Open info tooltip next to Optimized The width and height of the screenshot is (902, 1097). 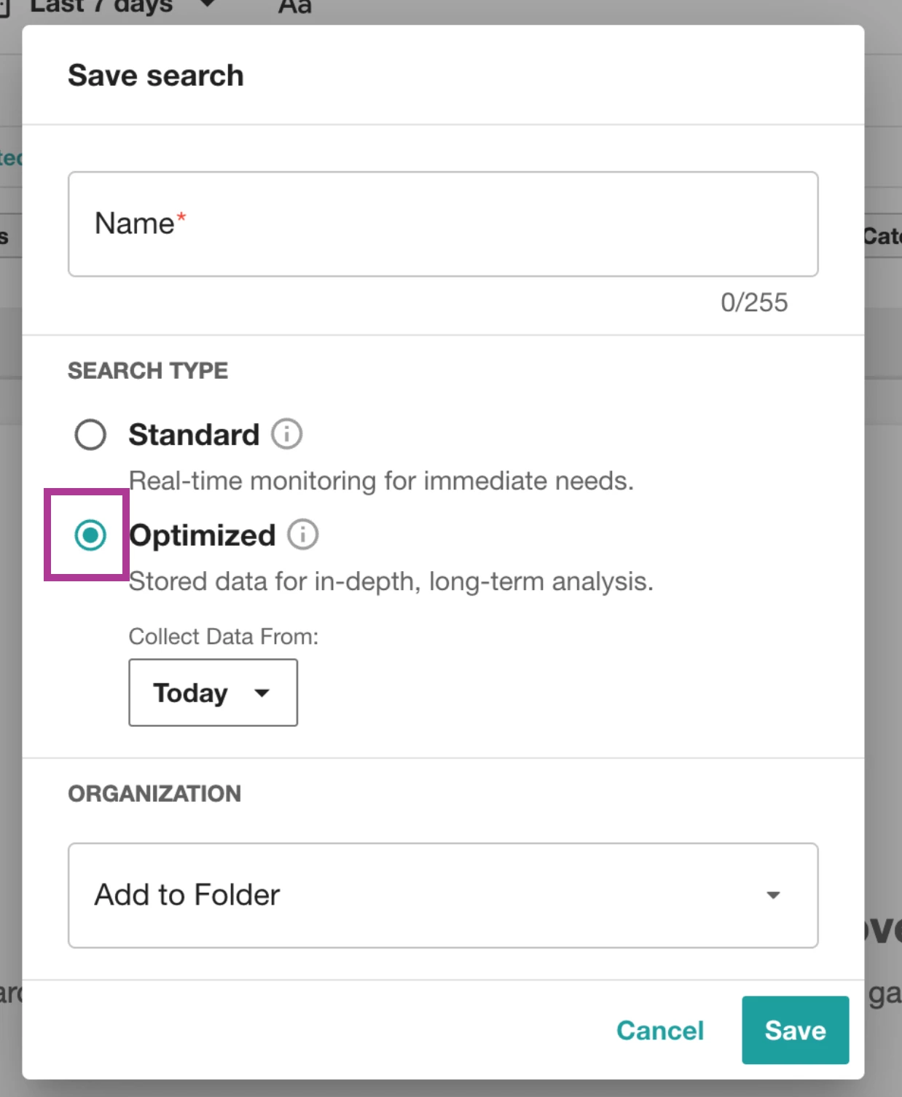point(302,535)
